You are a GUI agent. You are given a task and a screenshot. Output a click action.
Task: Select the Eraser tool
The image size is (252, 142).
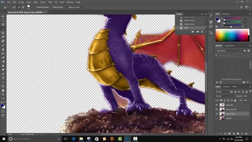pyautogui.click(x=3, y=58)
